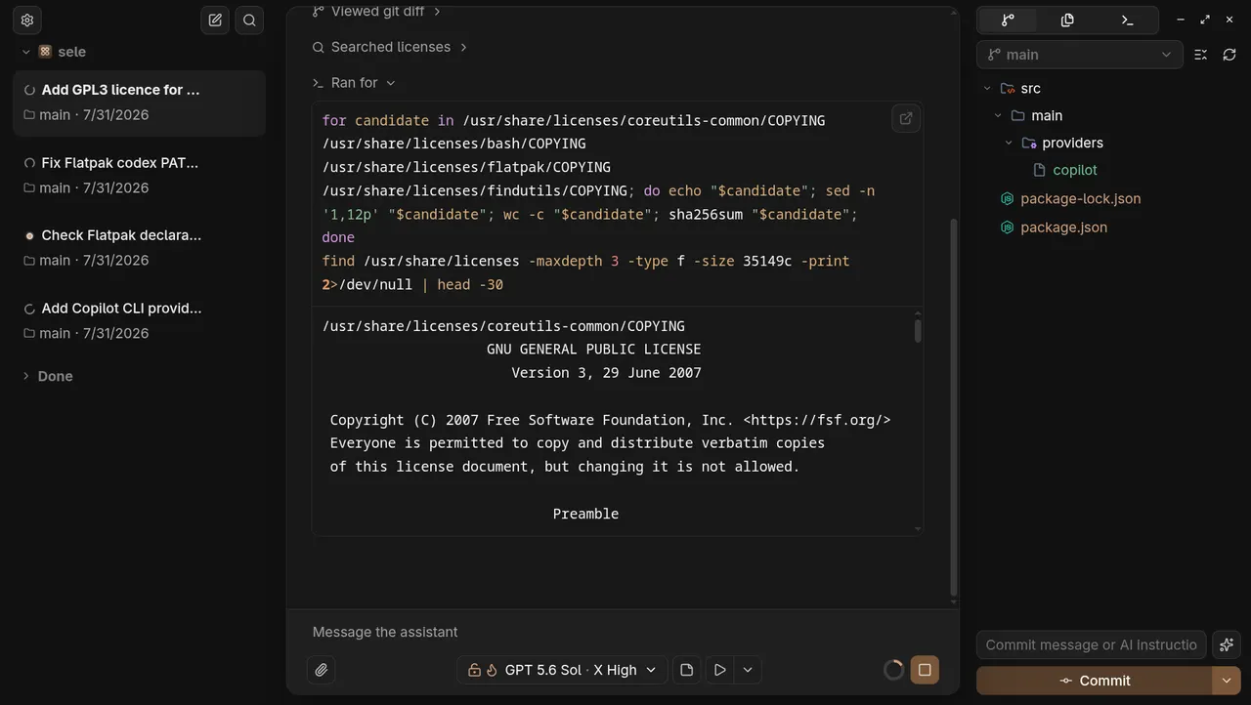Open package-lock.json in changes tree

[1080, 198]
